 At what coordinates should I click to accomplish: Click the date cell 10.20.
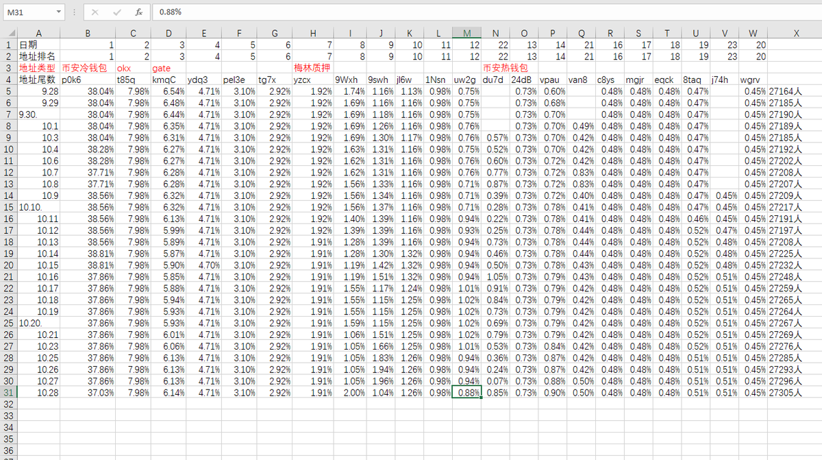point(38,323)
